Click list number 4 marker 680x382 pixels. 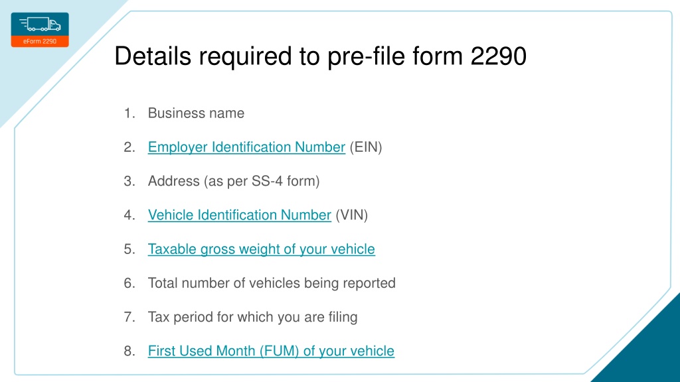point(129,216)
